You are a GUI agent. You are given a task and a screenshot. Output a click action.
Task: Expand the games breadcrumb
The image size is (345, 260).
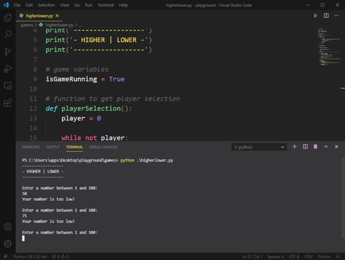(26, 24)
